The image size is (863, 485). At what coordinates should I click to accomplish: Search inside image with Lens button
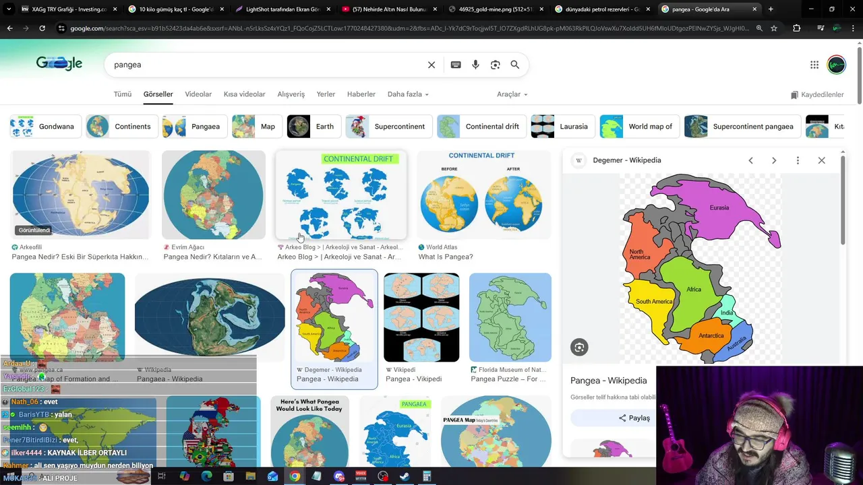click(579, 347)
